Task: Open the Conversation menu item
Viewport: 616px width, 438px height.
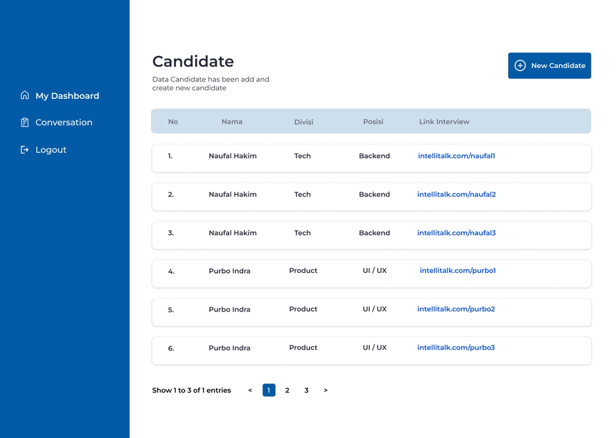Action: (64, 122)
